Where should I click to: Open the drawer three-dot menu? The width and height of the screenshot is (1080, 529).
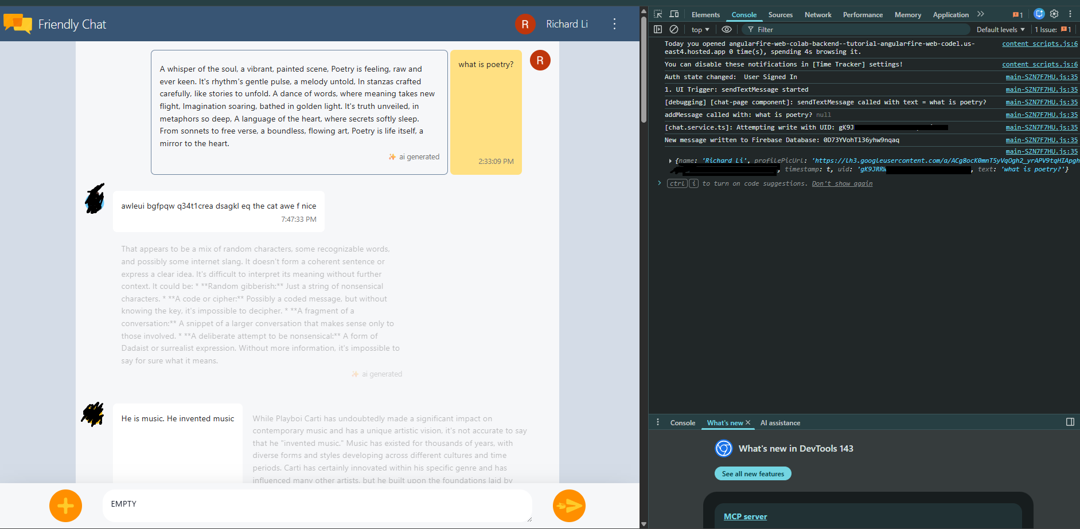click(x=658, y=422)
